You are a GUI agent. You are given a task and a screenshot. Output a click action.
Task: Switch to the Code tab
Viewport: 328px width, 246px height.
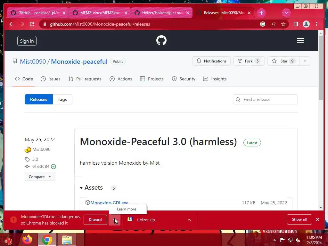coord(24,79)
